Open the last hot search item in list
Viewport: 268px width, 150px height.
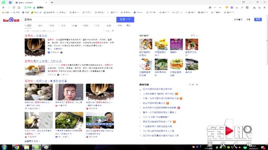(x=161, y=135)
